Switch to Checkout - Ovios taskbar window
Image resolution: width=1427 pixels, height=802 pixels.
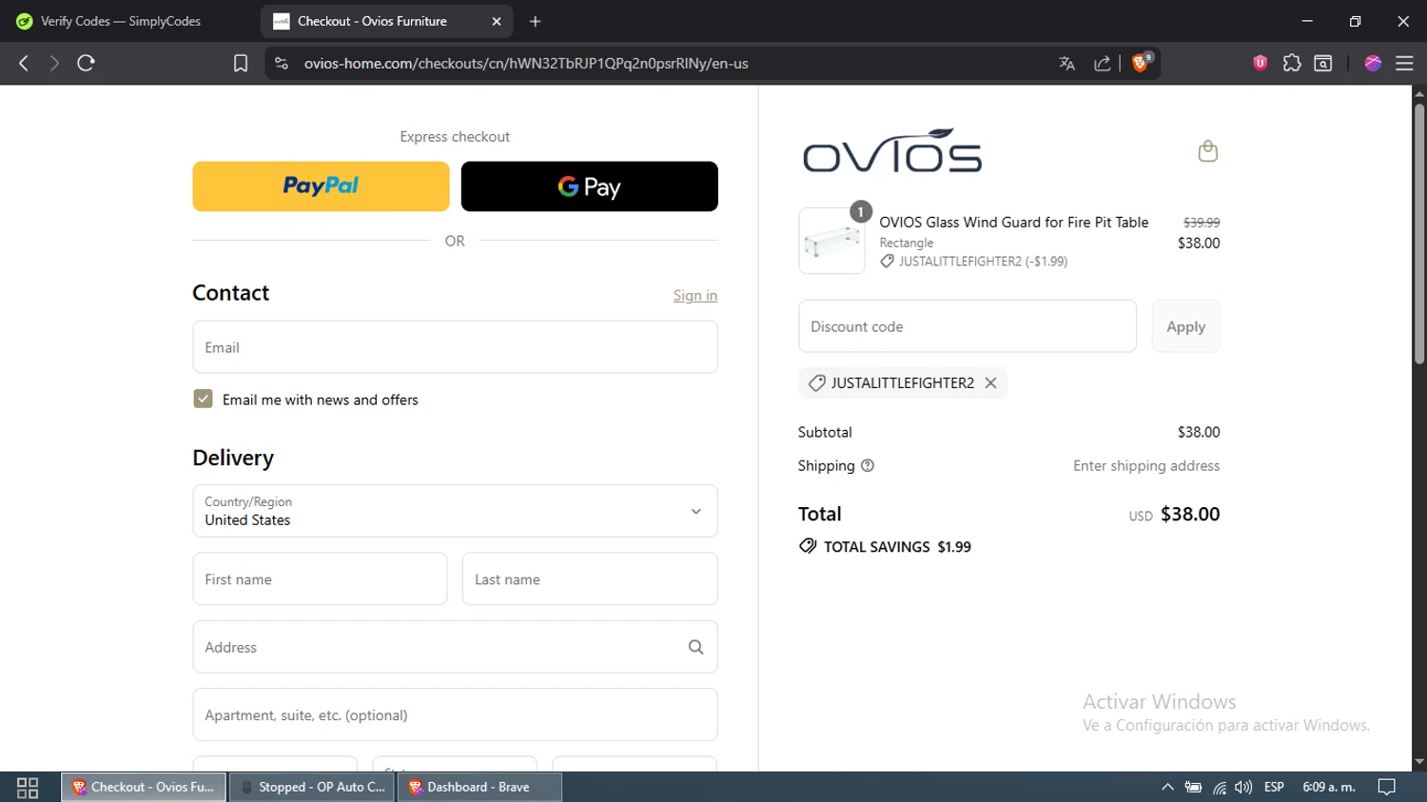click(144, 787)
